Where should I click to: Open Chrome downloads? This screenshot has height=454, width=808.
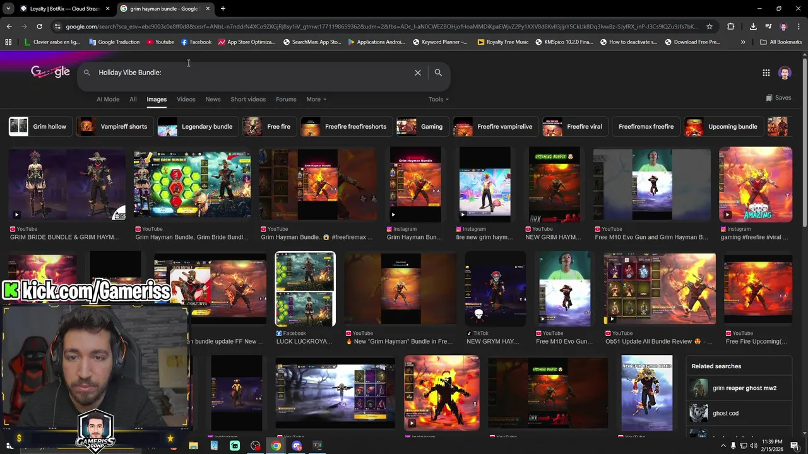753,26
